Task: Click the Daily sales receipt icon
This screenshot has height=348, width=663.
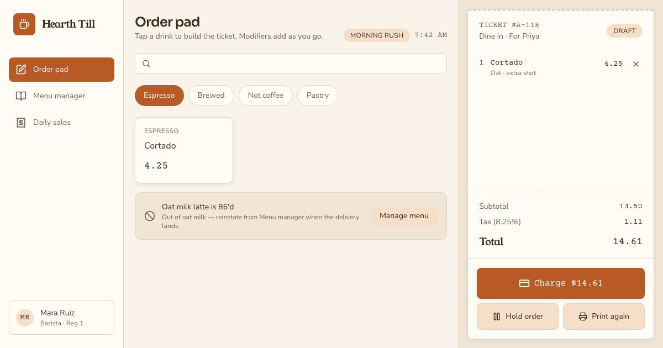Action: click(21, 123)
